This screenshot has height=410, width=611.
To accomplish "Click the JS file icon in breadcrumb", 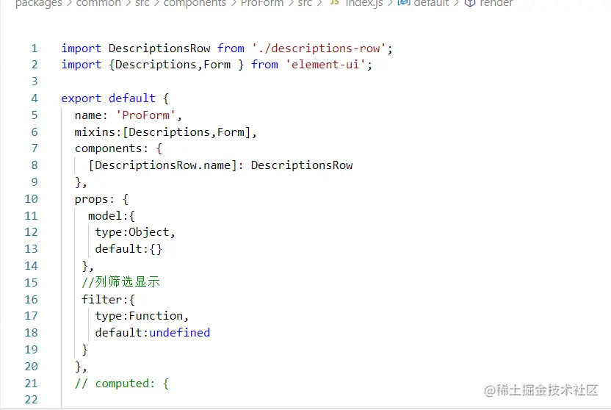I will pos(334,2).
